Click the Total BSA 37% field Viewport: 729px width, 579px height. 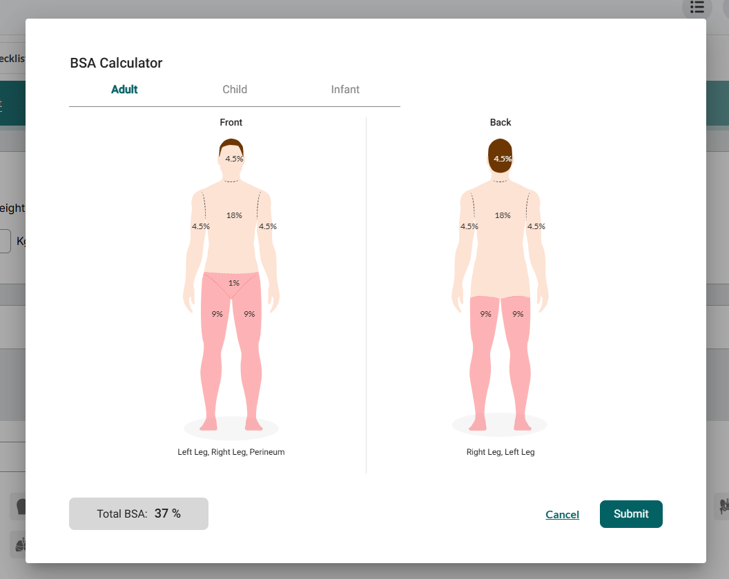(x=139, y=513)
